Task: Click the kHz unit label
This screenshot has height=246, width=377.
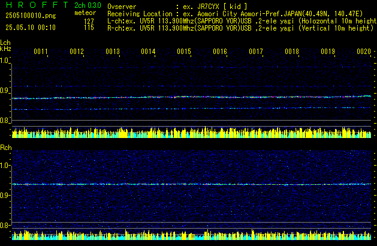Action: point(5,49)
